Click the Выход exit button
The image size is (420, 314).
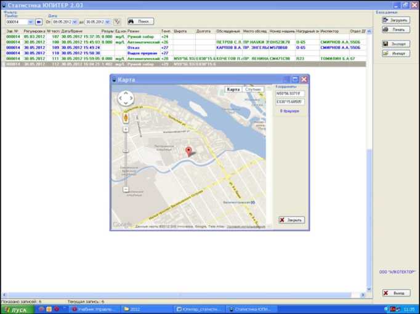pyautogui.click(x=396, y=293)
